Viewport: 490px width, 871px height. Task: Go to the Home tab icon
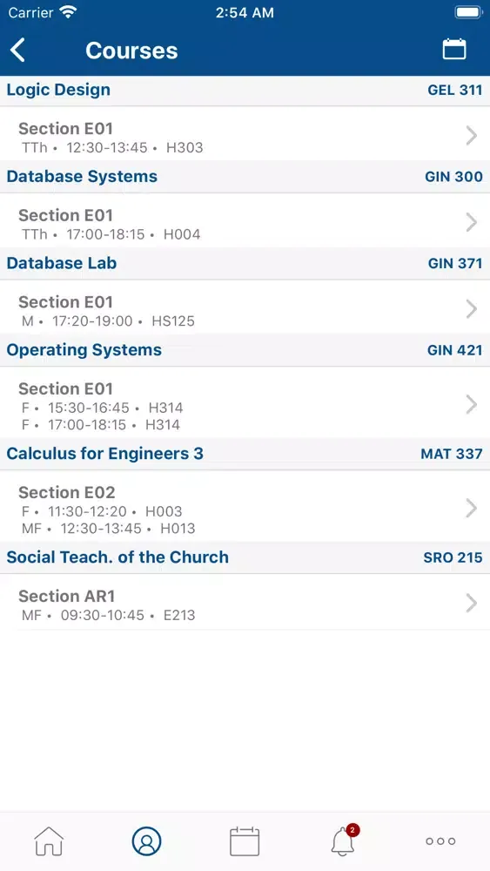pyautogui.click(x=49, y=841)
